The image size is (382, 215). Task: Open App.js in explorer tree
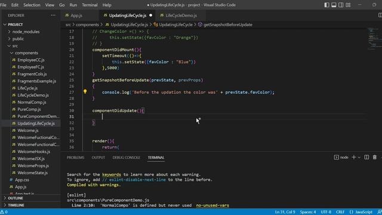click(x=20, y=187)
